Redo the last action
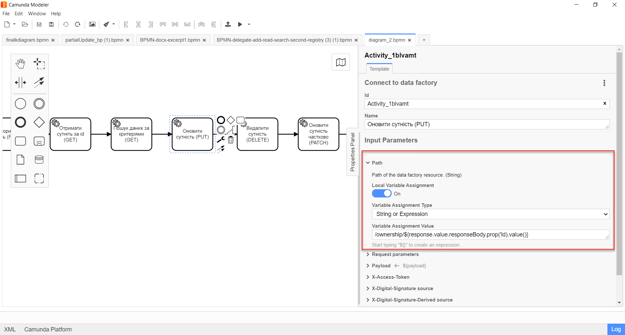625x335 pixels. click(x=77, y=24)
